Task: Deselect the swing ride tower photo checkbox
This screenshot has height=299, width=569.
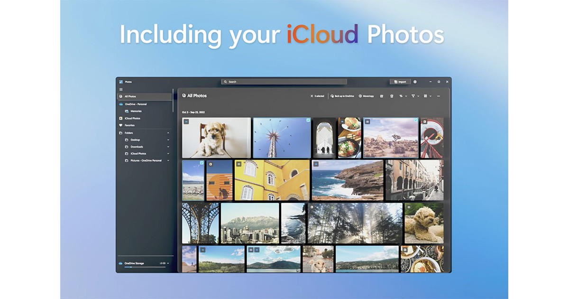Action: tap(308, 121)
